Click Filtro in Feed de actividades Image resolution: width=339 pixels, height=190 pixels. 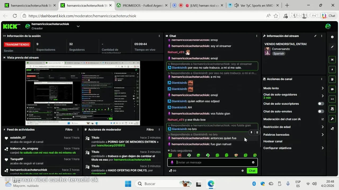click(69, 130)
